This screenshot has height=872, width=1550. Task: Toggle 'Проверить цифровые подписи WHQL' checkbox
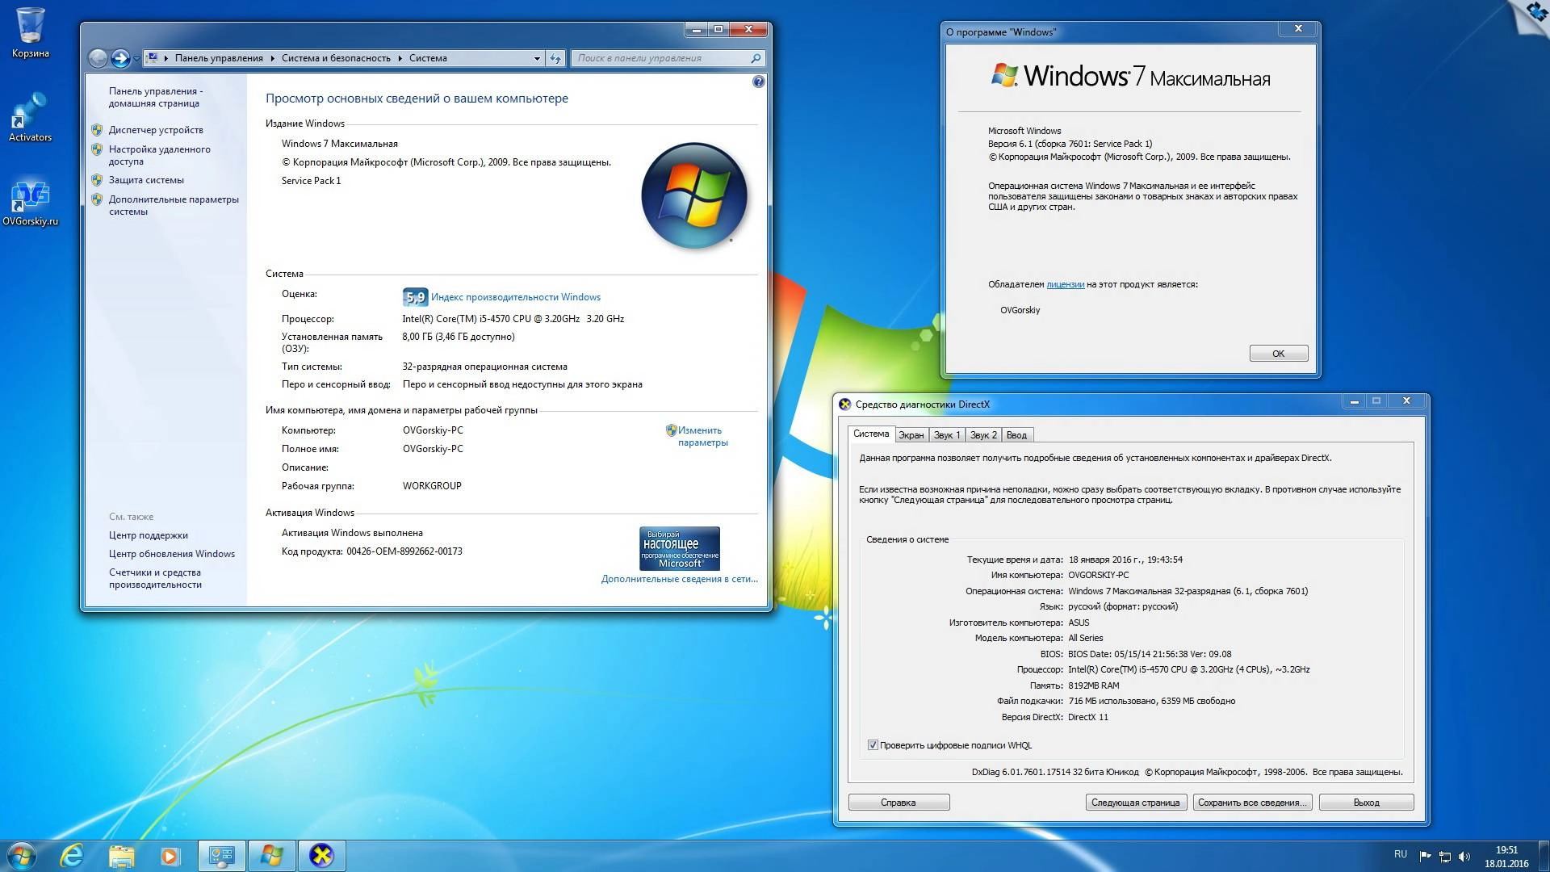(x=873, y=745)
